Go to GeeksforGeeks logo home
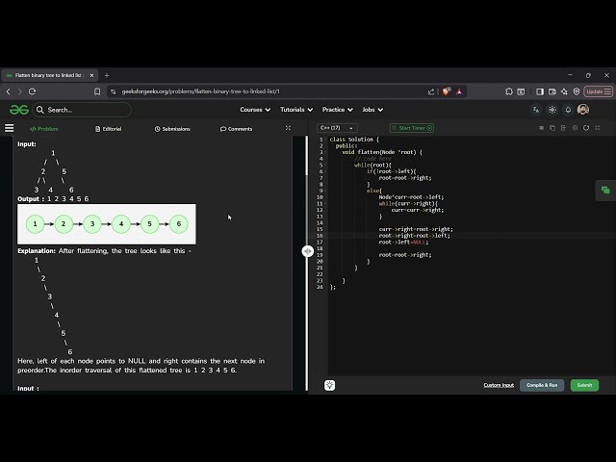Screen dimensions: 616x462 19,110
